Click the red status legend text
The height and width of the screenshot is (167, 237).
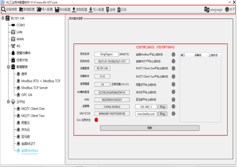155,47
